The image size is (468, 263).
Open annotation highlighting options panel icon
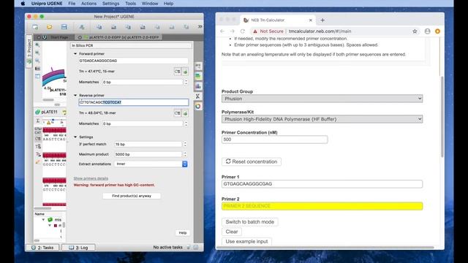pyautogui.click(x=198, y=76)
